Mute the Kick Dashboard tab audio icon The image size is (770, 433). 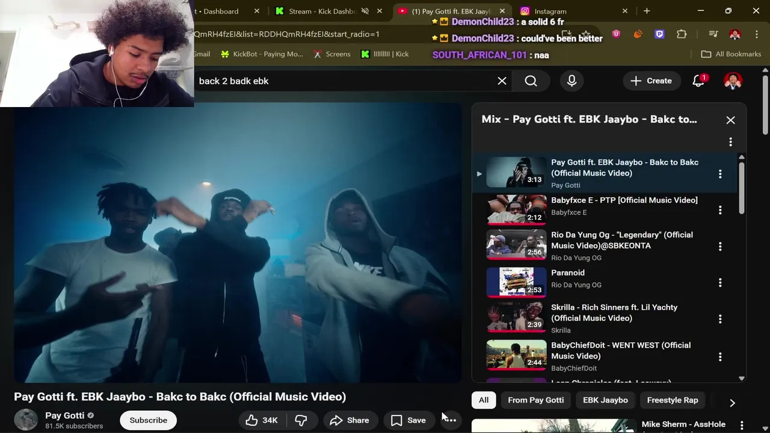[365, 11]
